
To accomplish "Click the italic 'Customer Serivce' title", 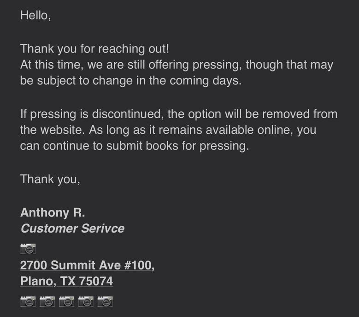I will [72, 228].
